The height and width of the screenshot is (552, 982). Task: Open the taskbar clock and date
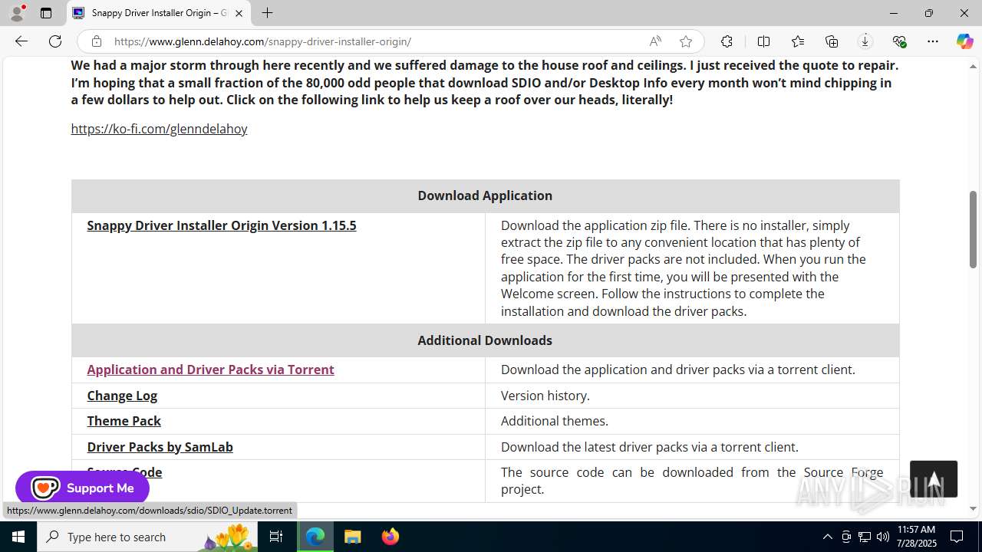point(916,537)
